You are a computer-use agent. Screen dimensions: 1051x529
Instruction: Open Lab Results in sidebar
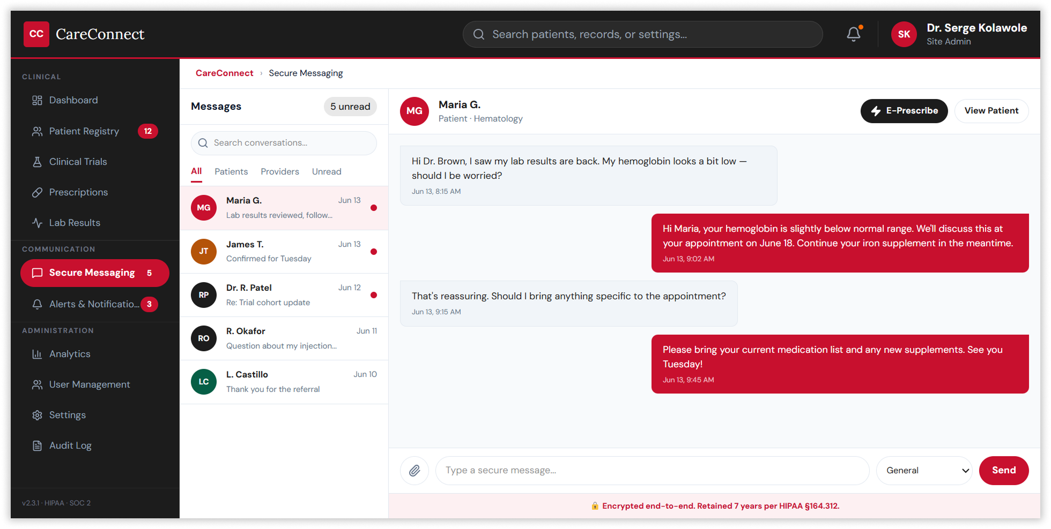pyautogui.click(x=75, y=223)
